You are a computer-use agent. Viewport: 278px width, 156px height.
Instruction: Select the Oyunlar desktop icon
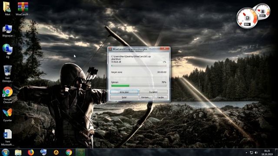click(x=7, y=115)
